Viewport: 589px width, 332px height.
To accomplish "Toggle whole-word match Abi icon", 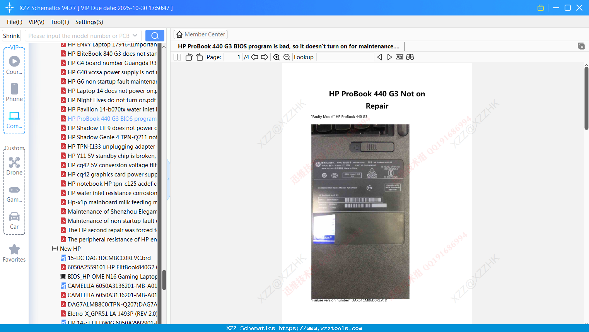I will coord(399,57).
